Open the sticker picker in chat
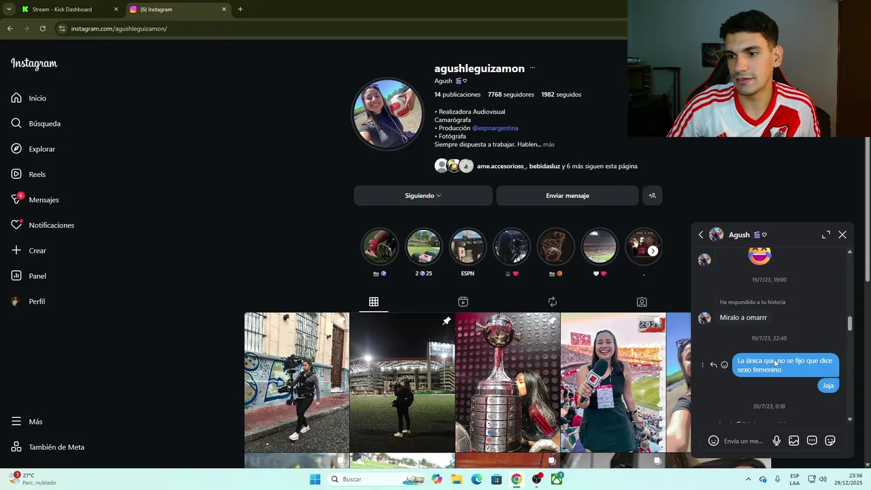Viewport: 871px width, 490px height. [x=830, y=441]
